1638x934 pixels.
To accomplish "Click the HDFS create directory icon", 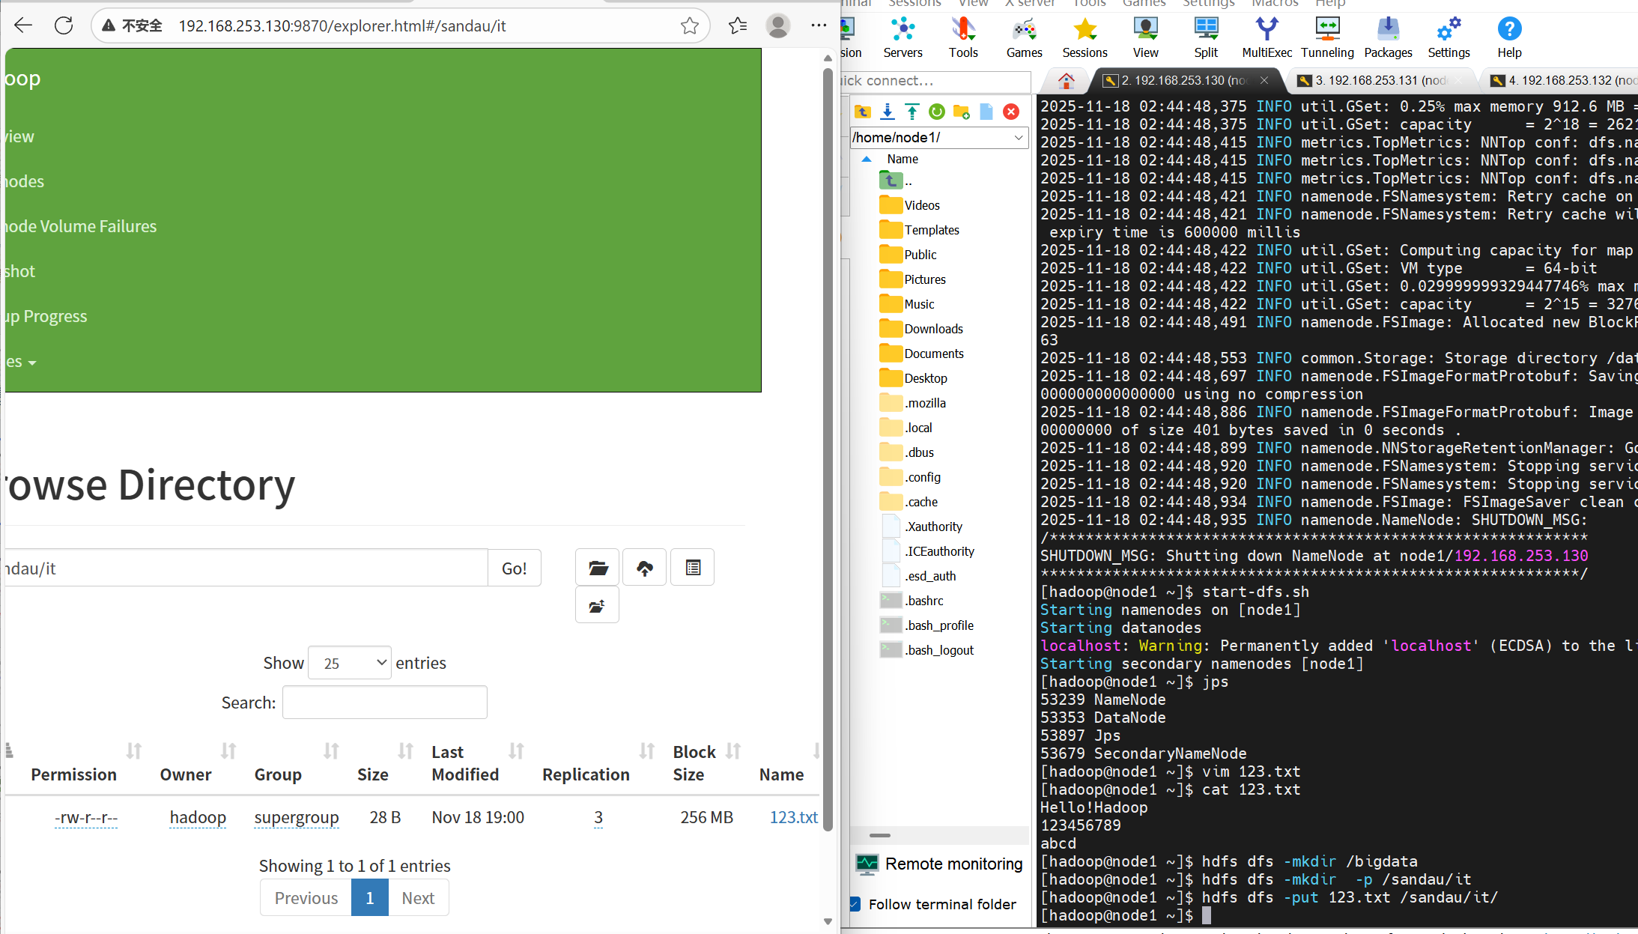I will (x=597, y=568).
